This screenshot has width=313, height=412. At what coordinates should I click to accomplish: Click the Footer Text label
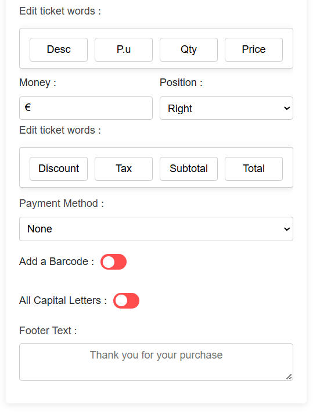pos(48,331)
